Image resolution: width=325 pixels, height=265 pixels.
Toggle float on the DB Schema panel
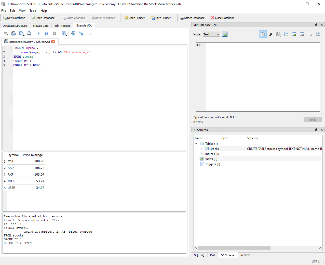pos(316,130)
